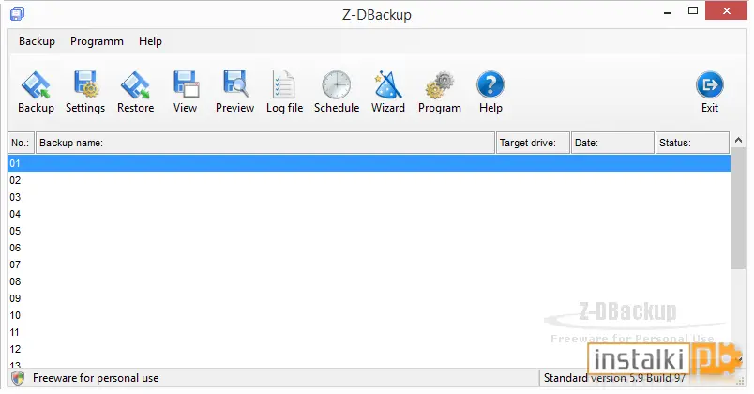Open the Help menu
Image resolution: width=754 pixels, height=394 pixels.
[x=150, y=41]
